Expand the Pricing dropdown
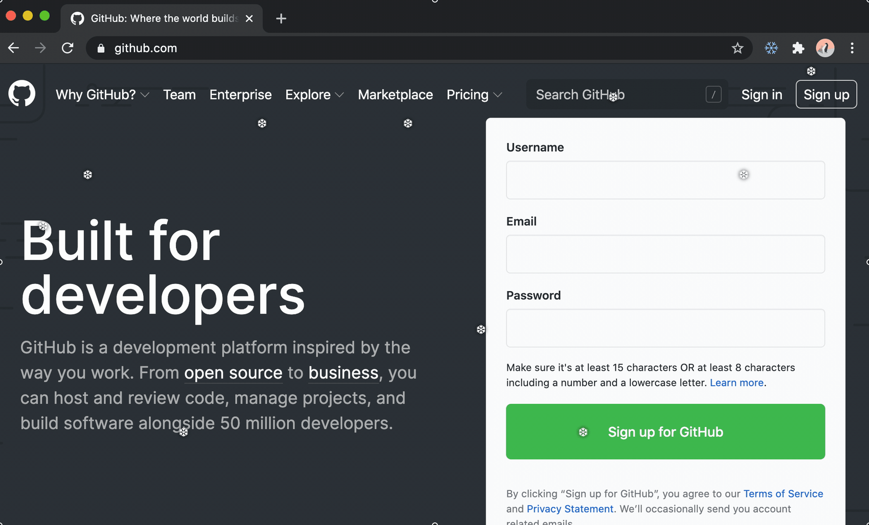Screen dimensions: 869x525 [x=474, y=94]
